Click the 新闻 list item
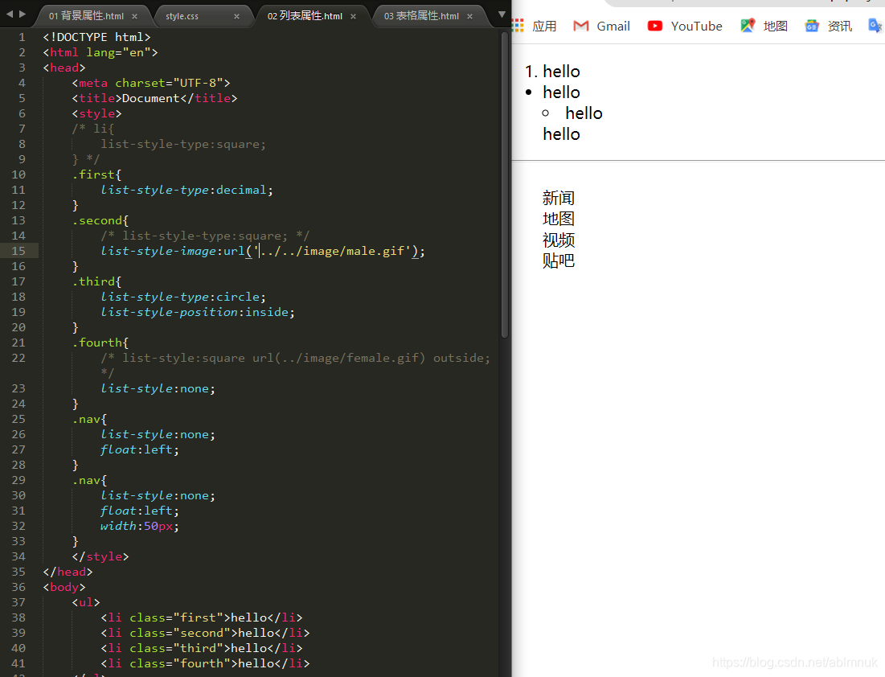Screen dimensions: 885x677 (x=558, y=198)
